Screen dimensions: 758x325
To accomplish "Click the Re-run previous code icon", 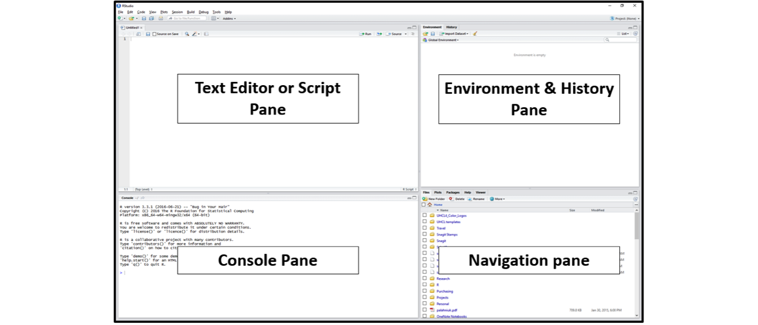I will click(x=379, y=34).
